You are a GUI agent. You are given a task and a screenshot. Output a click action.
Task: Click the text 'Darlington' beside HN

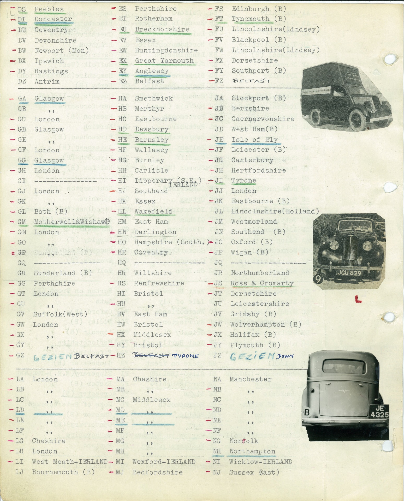pos(155,232)
